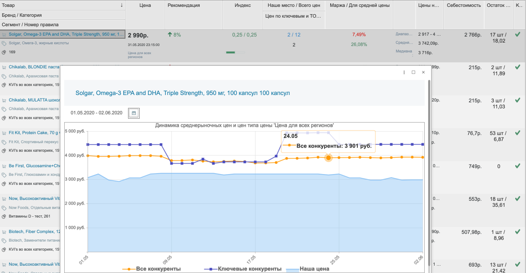Toggle 'Ключевые конкуренты' series in chart legend
This screenshot has width=526, height=273.
point(243,269)
